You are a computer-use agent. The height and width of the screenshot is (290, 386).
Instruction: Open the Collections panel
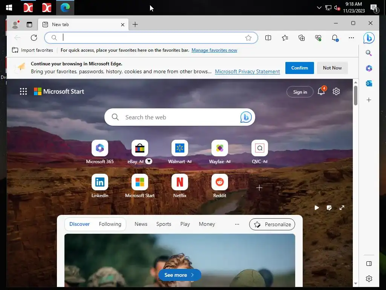click(302, 38)
